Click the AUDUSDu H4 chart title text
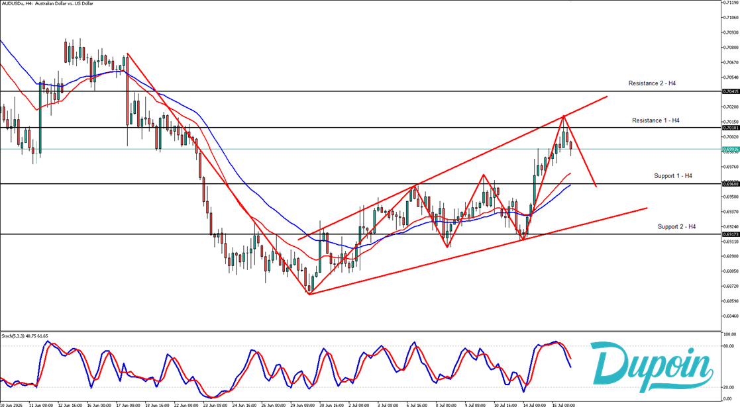Image resolution: width=740 pixels, height=407 pixels. (47, 3)
